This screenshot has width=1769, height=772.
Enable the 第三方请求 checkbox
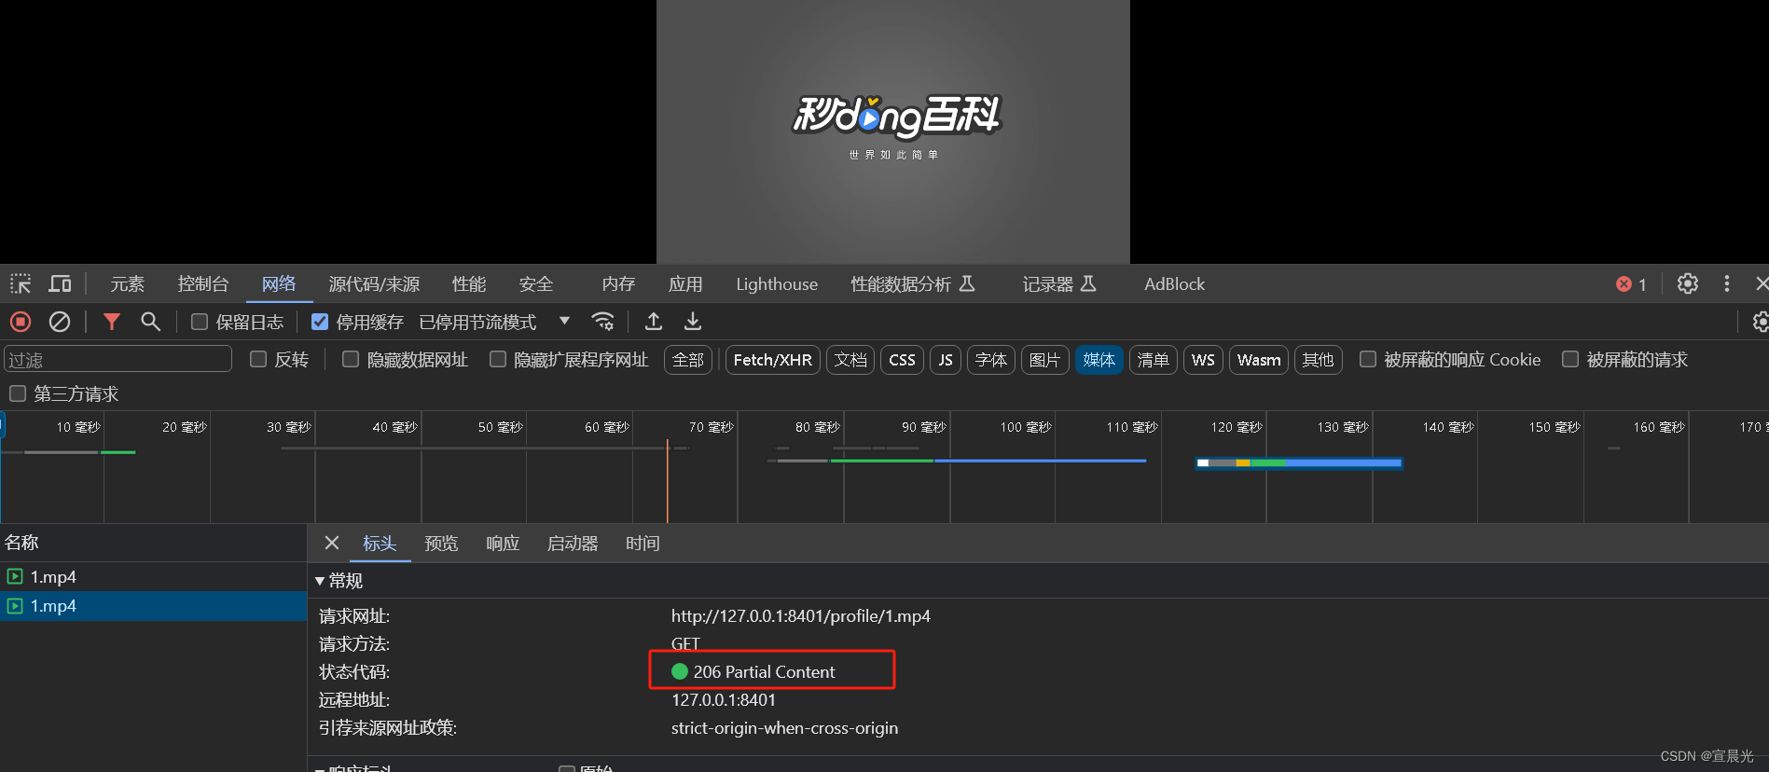coord(18,393)
